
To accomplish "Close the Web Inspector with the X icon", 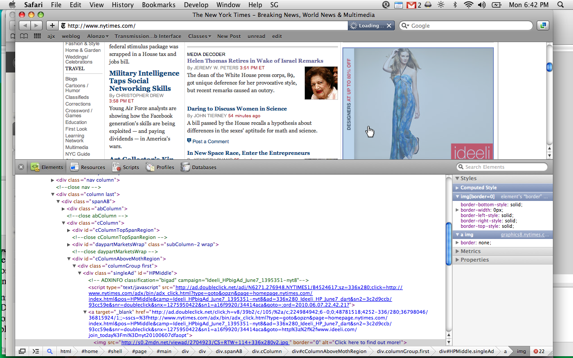I will click(x=21, y=167).
